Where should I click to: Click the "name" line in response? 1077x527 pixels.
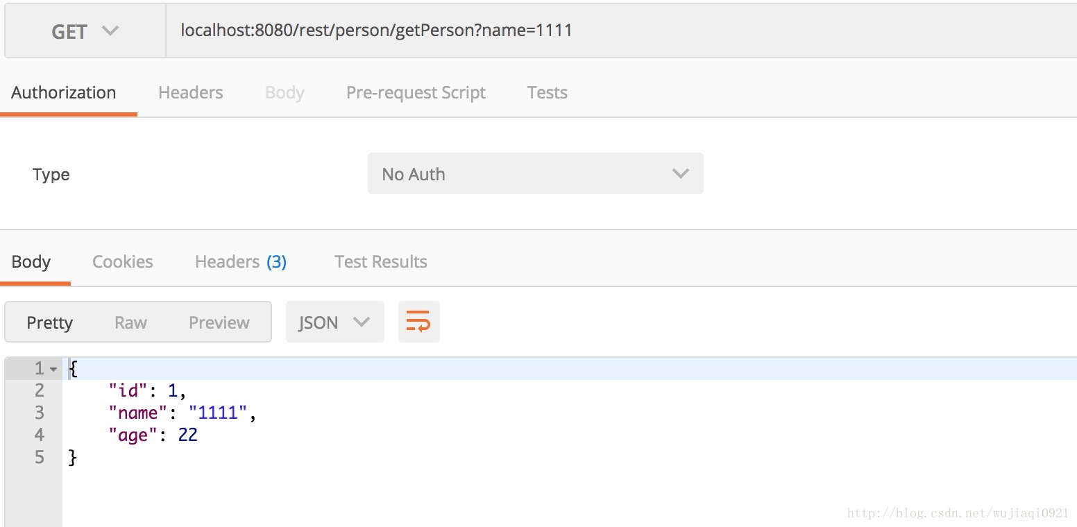coord(183,413)
